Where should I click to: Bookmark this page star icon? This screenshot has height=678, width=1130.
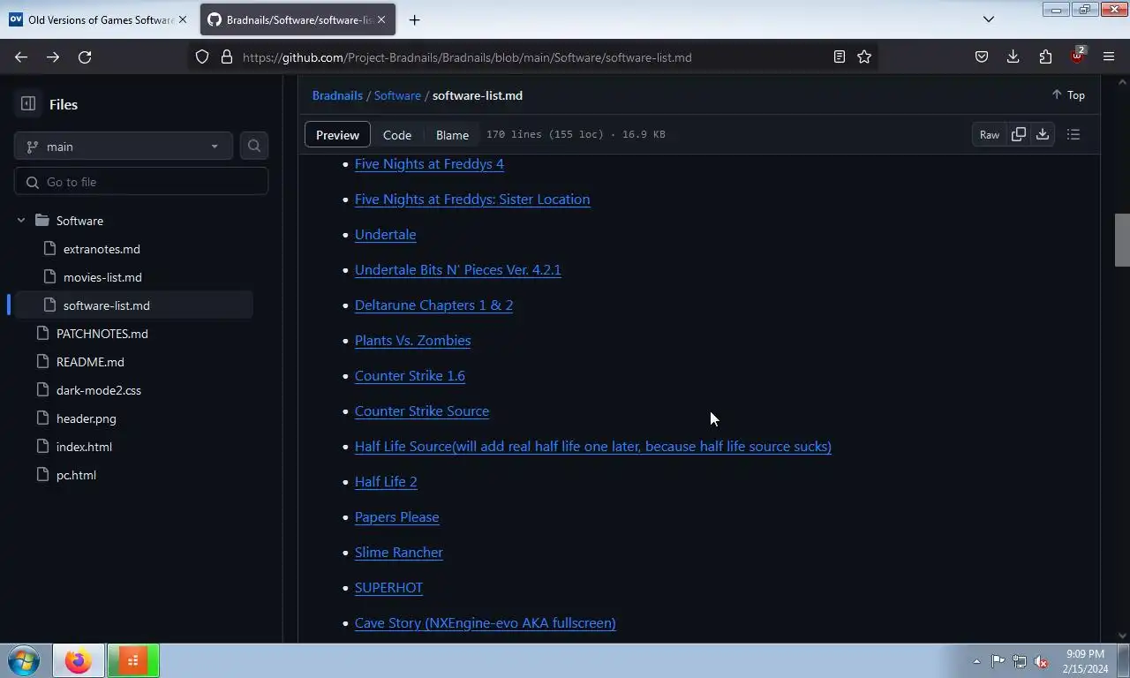tap(864, 56)
